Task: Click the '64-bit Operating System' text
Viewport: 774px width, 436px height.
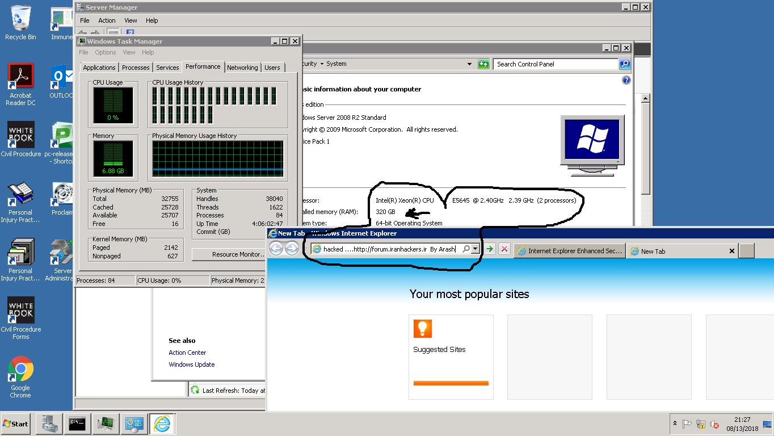Action: tap(409, 223)
